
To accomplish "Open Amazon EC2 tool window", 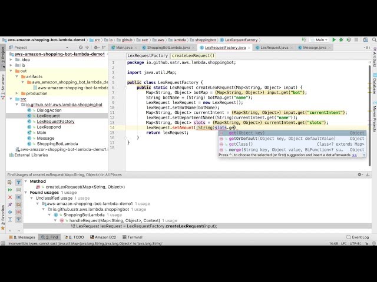I will pos(103,237).
